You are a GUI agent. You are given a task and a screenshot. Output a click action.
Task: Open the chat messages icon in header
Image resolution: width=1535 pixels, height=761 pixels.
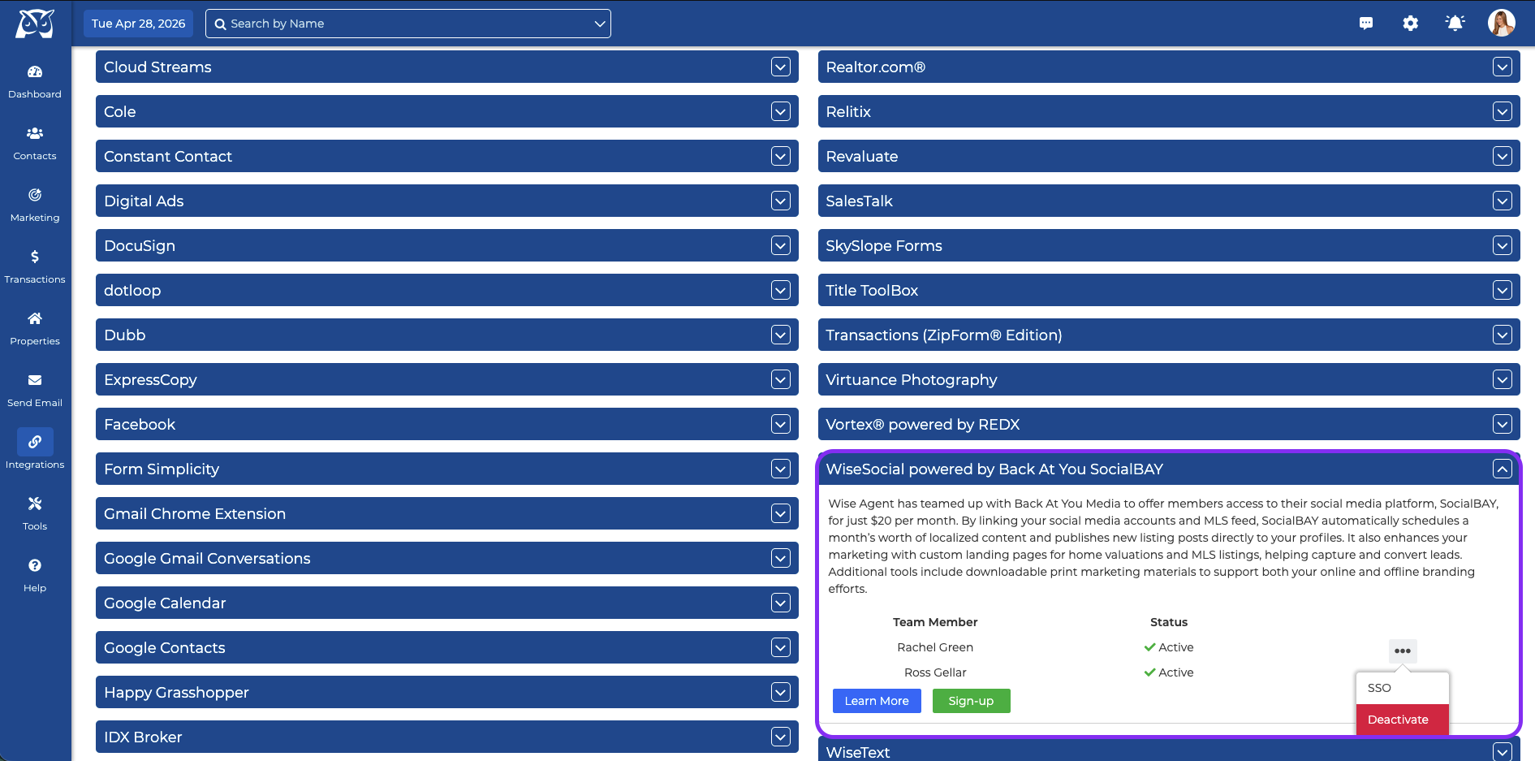(x=1366, y=24)
